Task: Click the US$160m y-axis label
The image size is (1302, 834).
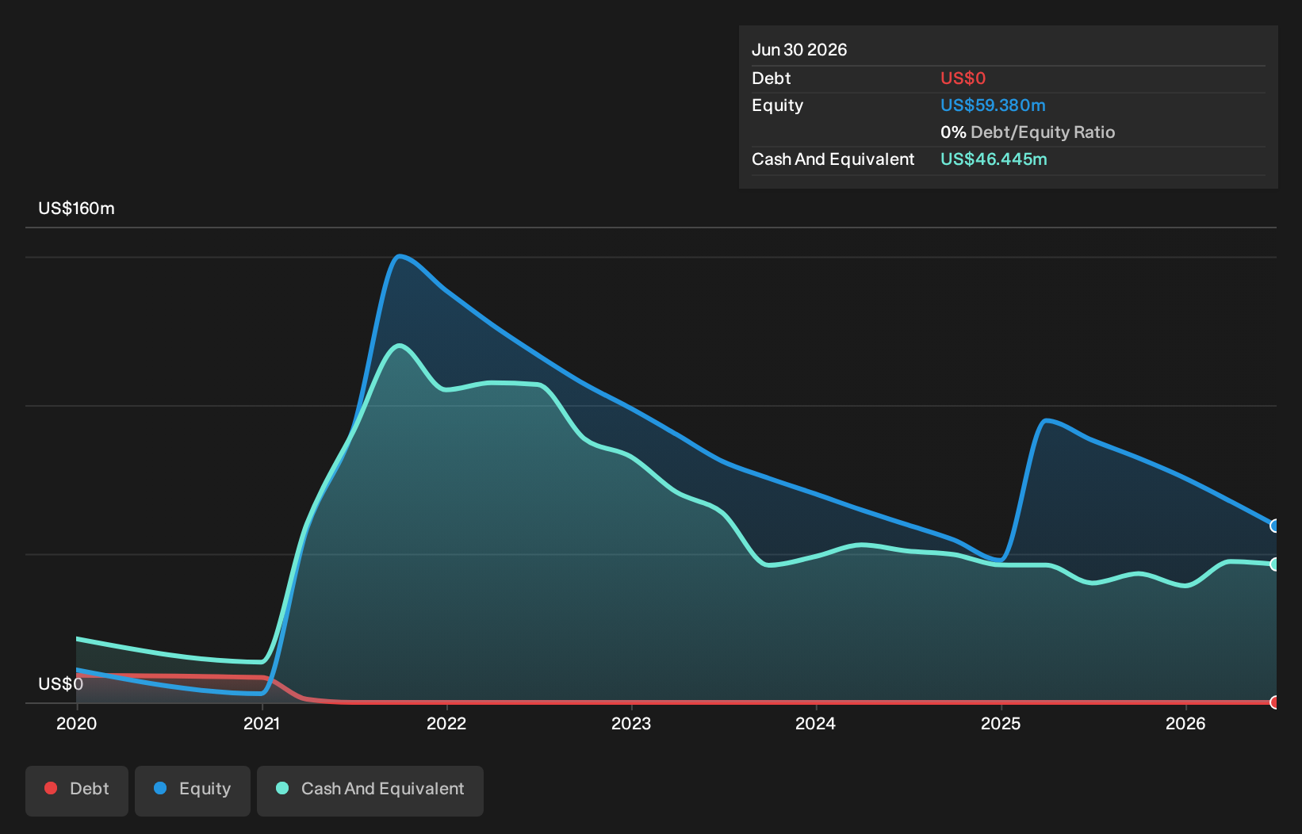Action: [x=77, y=208]
